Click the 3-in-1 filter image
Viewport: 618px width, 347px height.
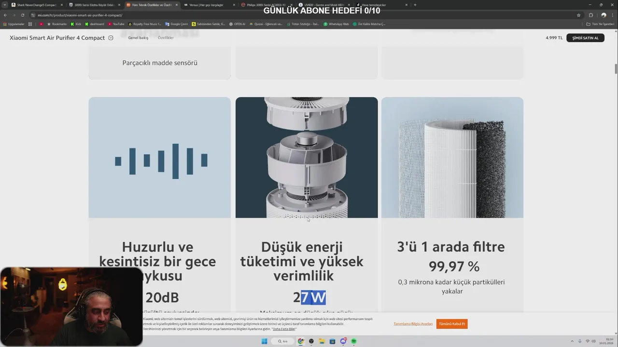tap(452, 158)
